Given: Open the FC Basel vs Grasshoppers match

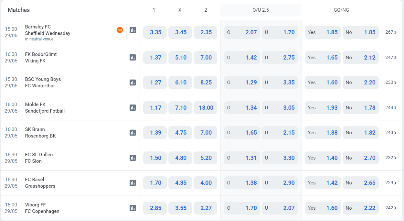Looking at the screenshot, I should click(40, 183).
